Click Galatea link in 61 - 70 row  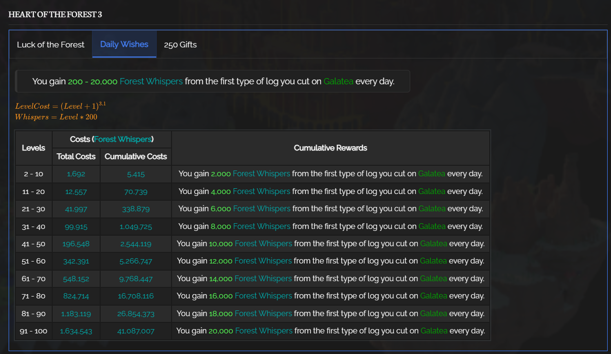tap(433, 279)
